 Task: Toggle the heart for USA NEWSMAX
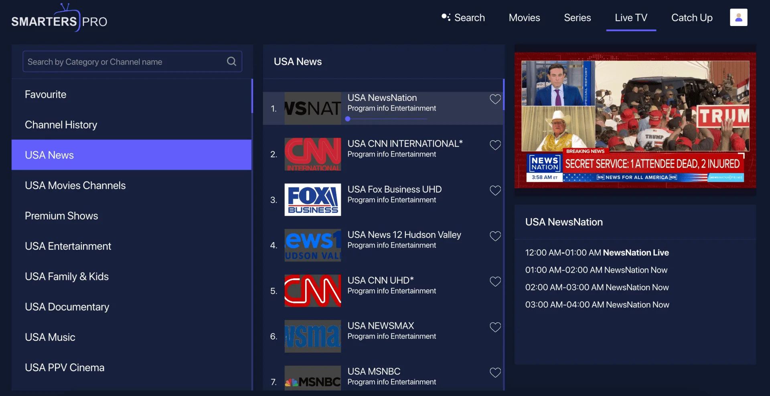tap(495, 327)
